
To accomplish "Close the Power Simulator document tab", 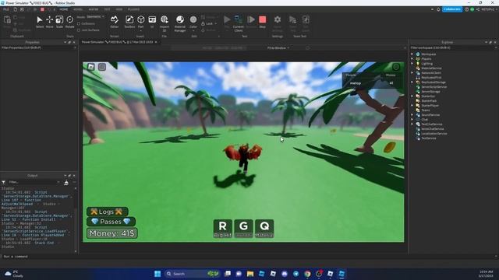I will (x=156, y=42).
